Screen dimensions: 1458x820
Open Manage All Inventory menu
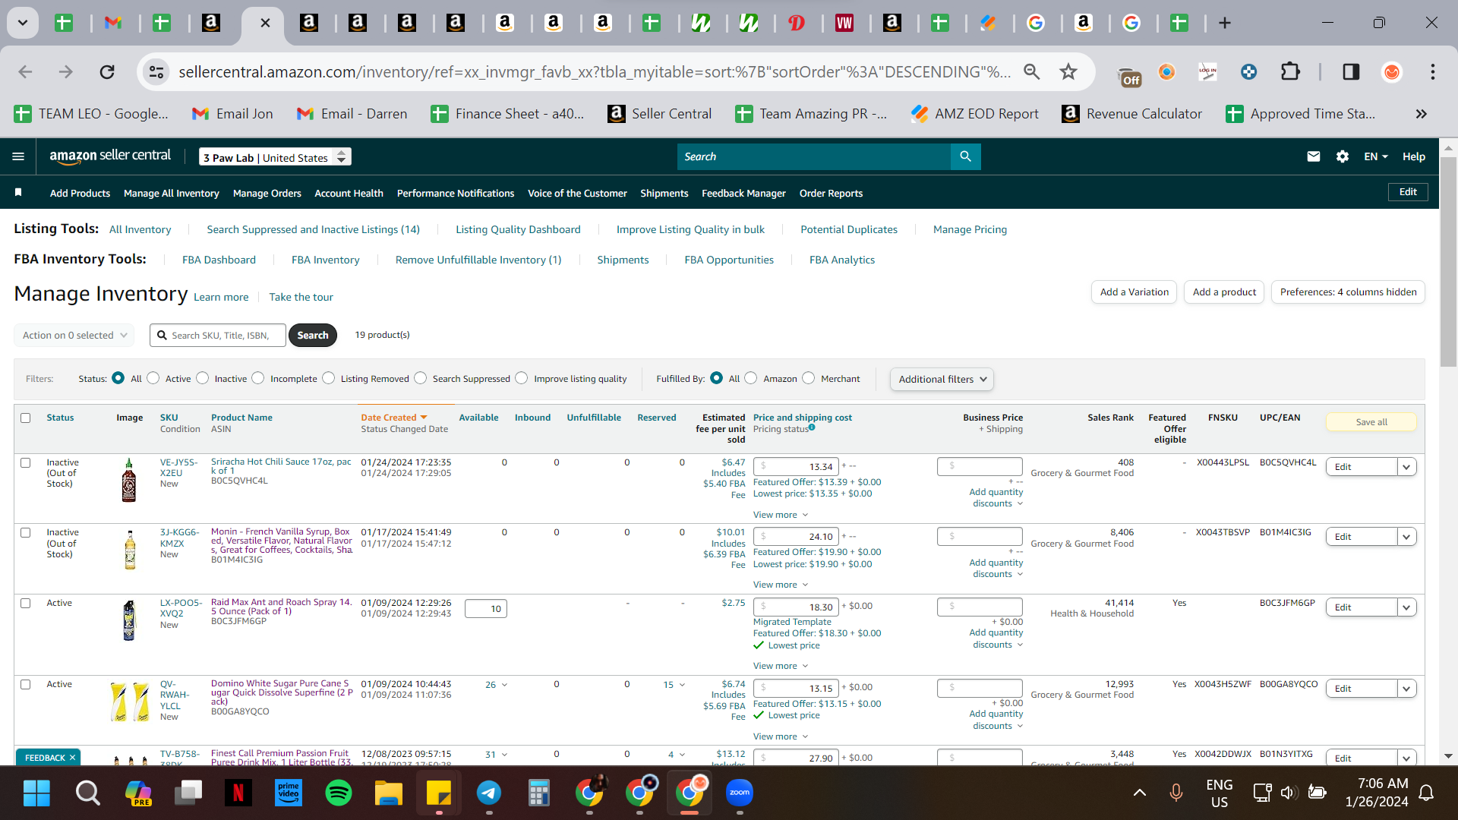coord(172,193)
